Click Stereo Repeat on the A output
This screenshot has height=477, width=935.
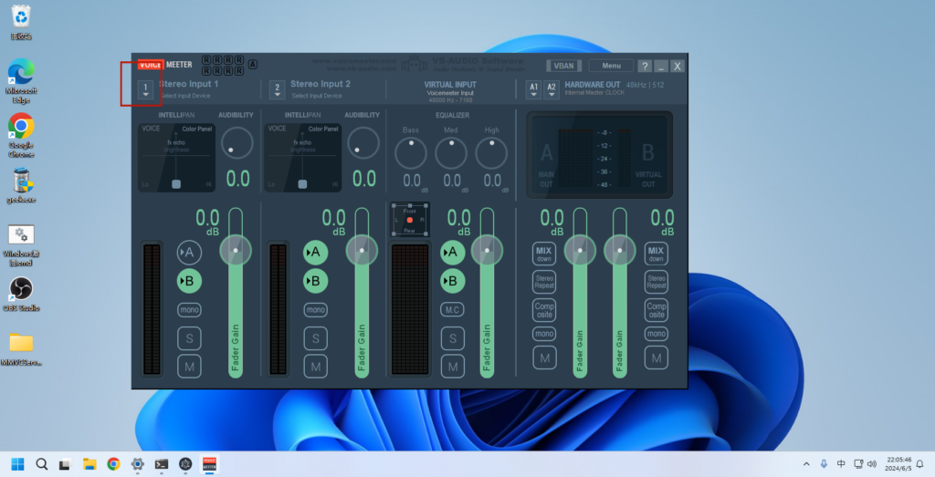pyautogui.click(x=544, y=282)
